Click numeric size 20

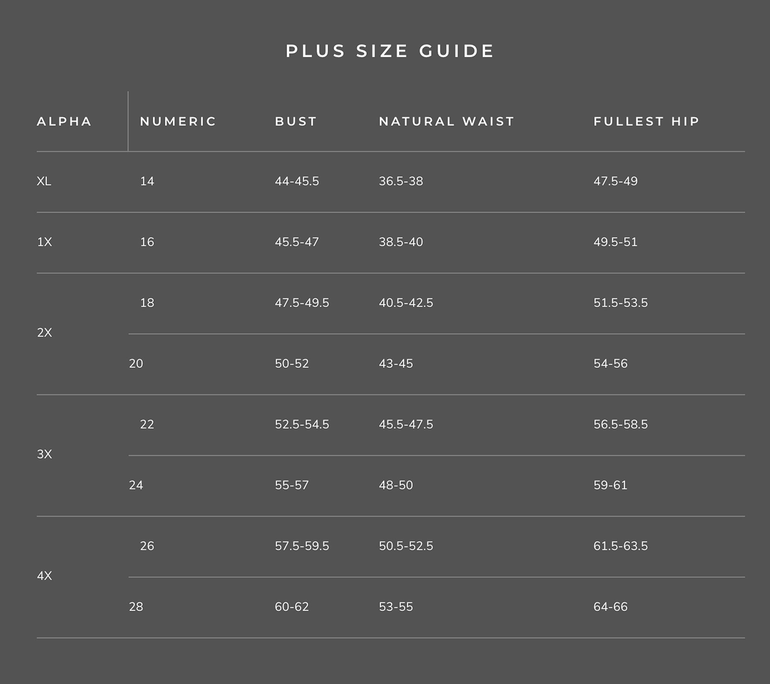pyautogui.click(x=136, y=364)
